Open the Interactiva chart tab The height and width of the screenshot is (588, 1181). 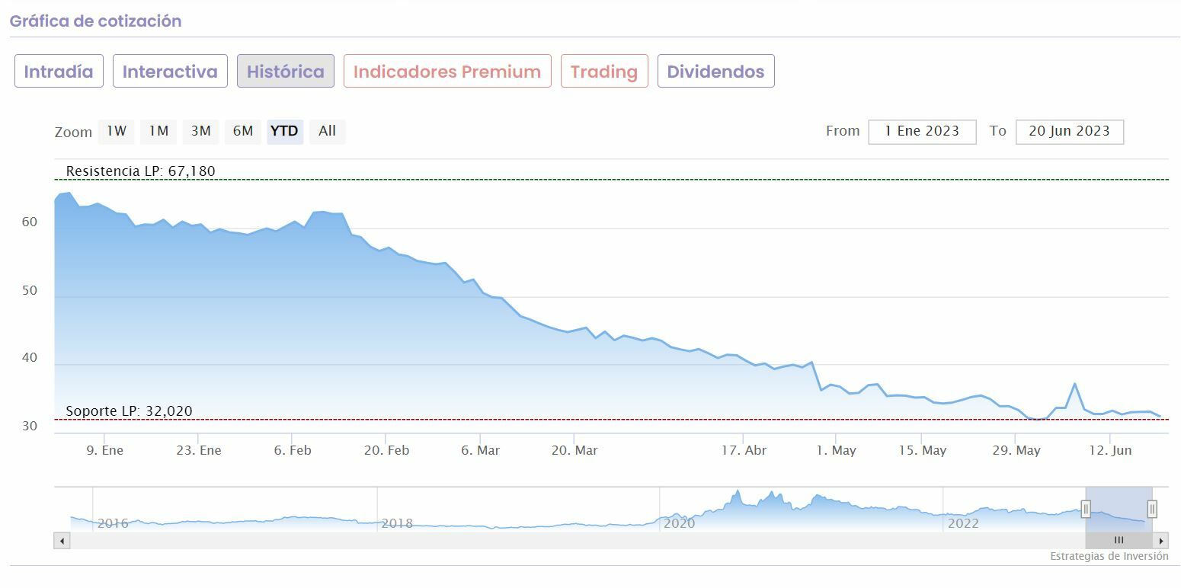pyautogui.click(x=170, y=72)
